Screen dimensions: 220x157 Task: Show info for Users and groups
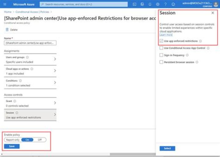click(x=28, y=57)
